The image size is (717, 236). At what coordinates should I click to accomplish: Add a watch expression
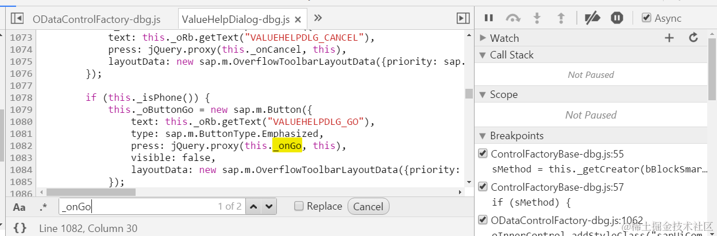pos(669,38)
